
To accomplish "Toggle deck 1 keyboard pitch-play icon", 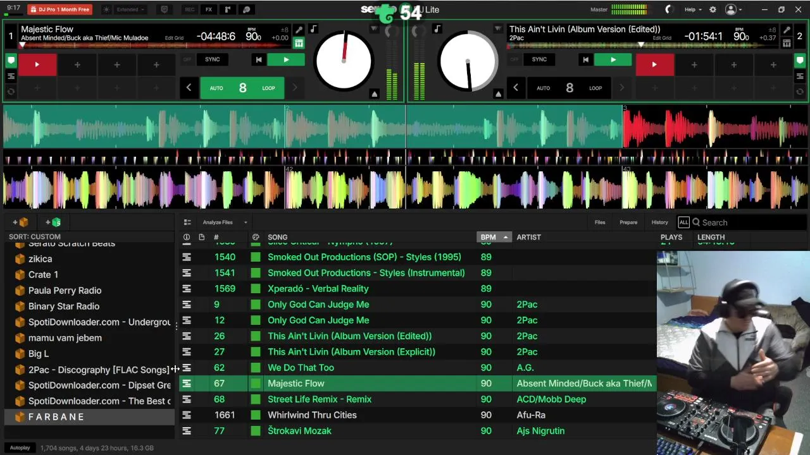I will [299, 43].
